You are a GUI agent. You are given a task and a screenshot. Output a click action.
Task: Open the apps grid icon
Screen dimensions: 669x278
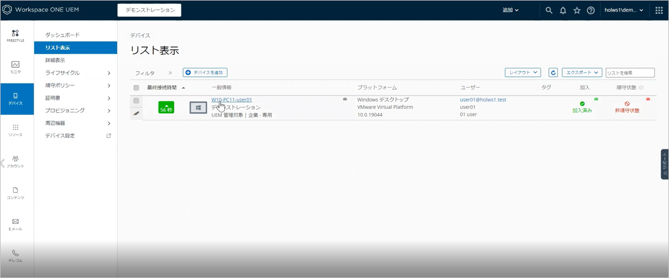pos(659,10)
